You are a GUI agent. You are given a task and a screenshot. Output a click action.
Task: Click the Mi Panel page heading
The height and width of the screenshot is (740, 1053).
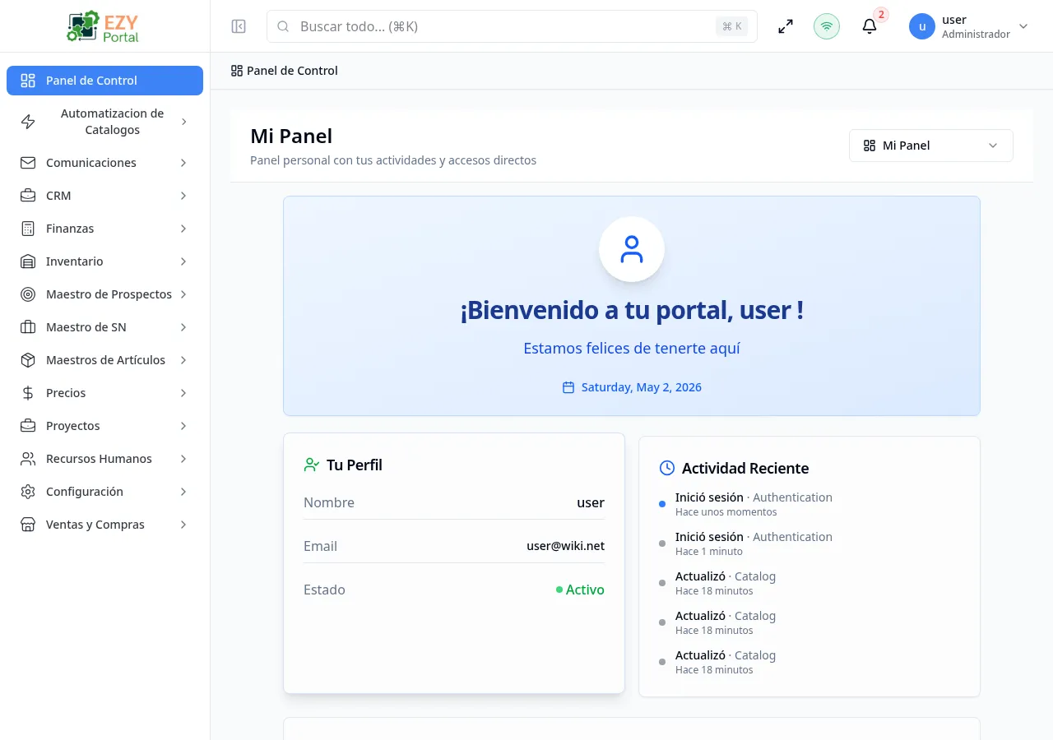pos(291,136)
